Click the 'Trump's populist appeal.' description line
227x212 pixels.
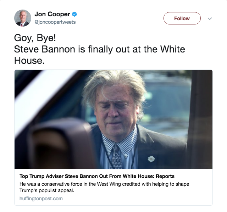click(x=47, y=190)
